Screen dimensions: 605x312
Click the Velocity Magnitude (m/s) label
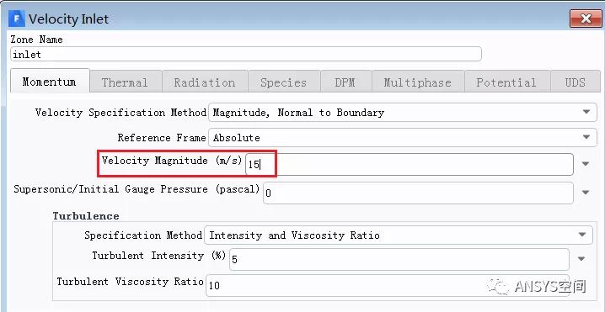click(x=172, y=161)
